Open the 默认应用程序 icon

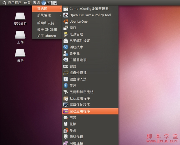[66, 98]
